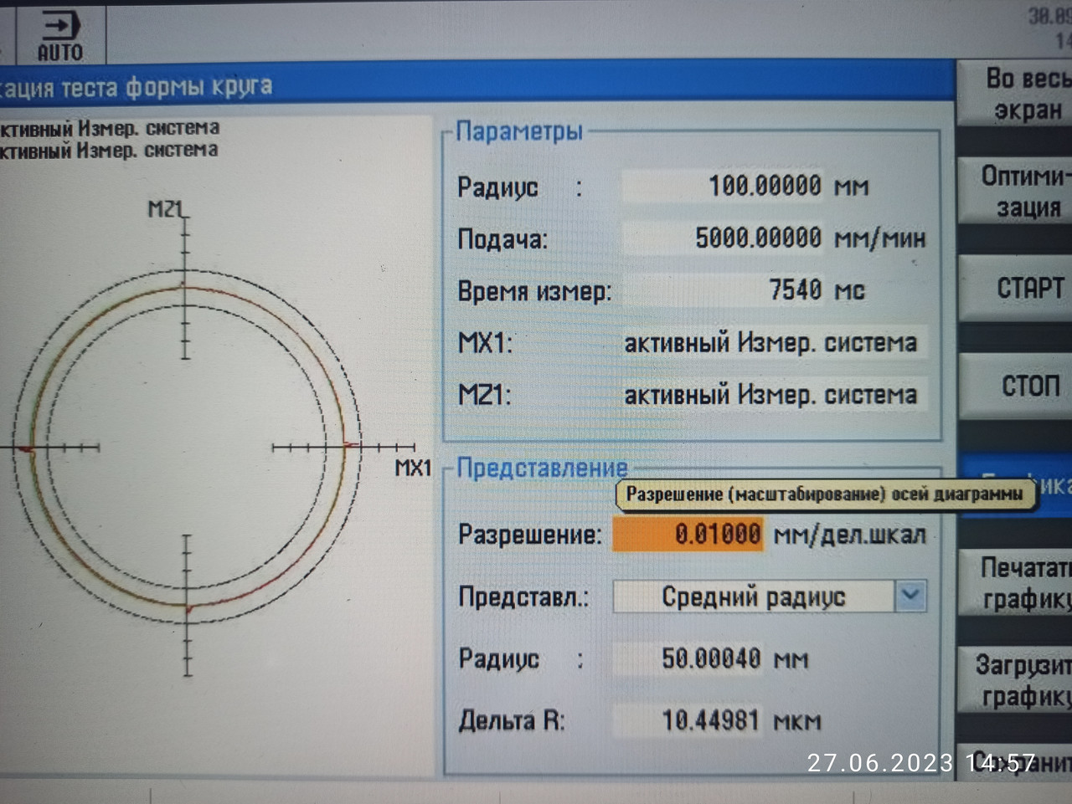Viewport: 1072px width, 804px height.
Task: Click the Время измер value 7540
Action: point(723,290)
